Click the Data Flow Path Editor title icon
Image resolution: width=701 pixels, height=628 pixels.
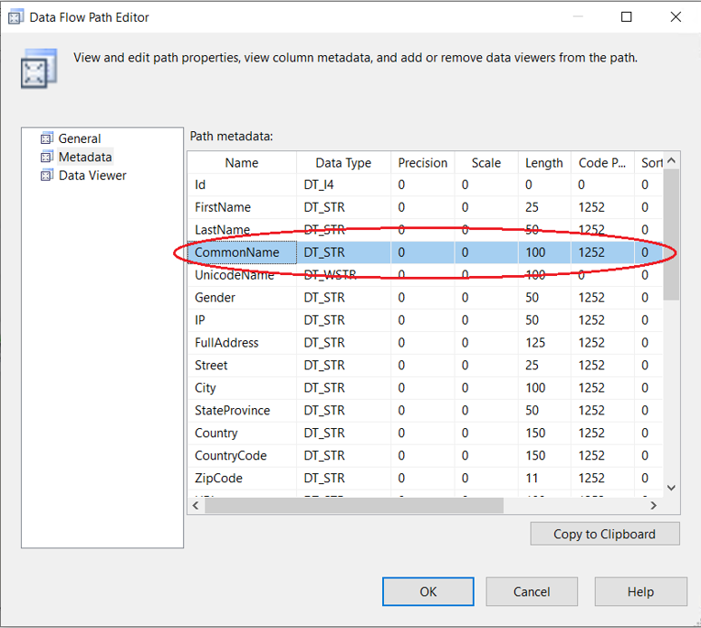point(15,17)
